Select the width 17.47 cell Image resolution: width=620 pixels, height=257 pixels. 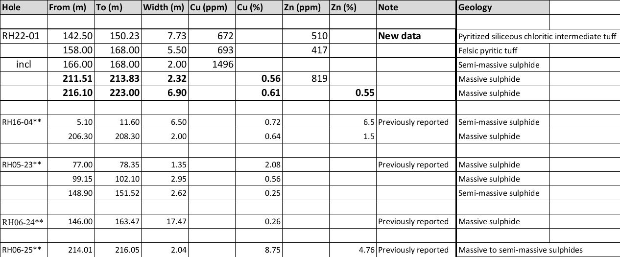pyautogui.click(x=165, y=221)
